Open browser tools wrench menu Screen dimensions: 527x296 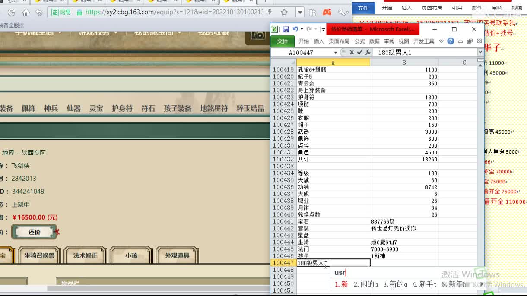coord(341,13)
